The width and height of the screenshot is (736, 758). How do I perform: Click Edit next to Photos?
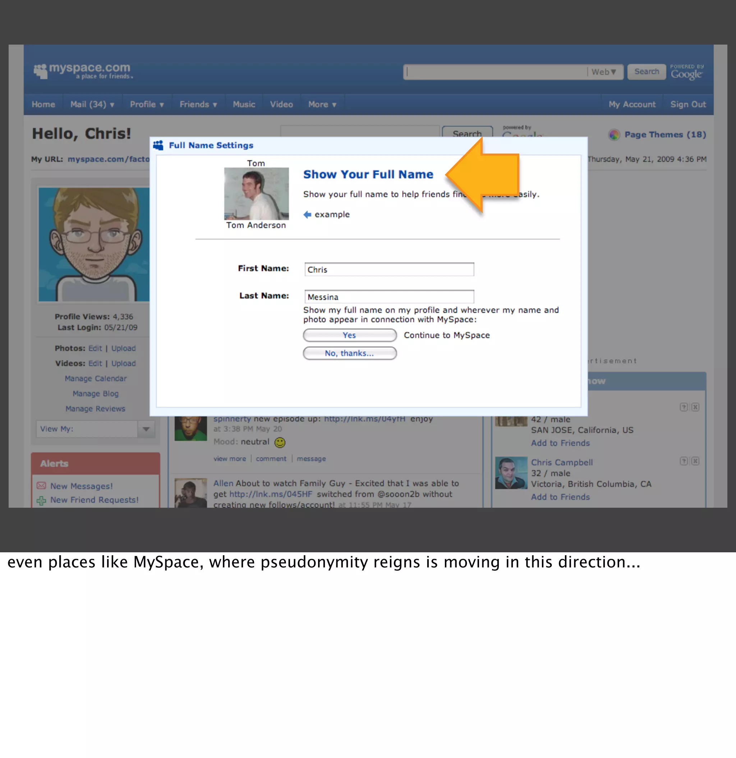click(x=95, y=348)
